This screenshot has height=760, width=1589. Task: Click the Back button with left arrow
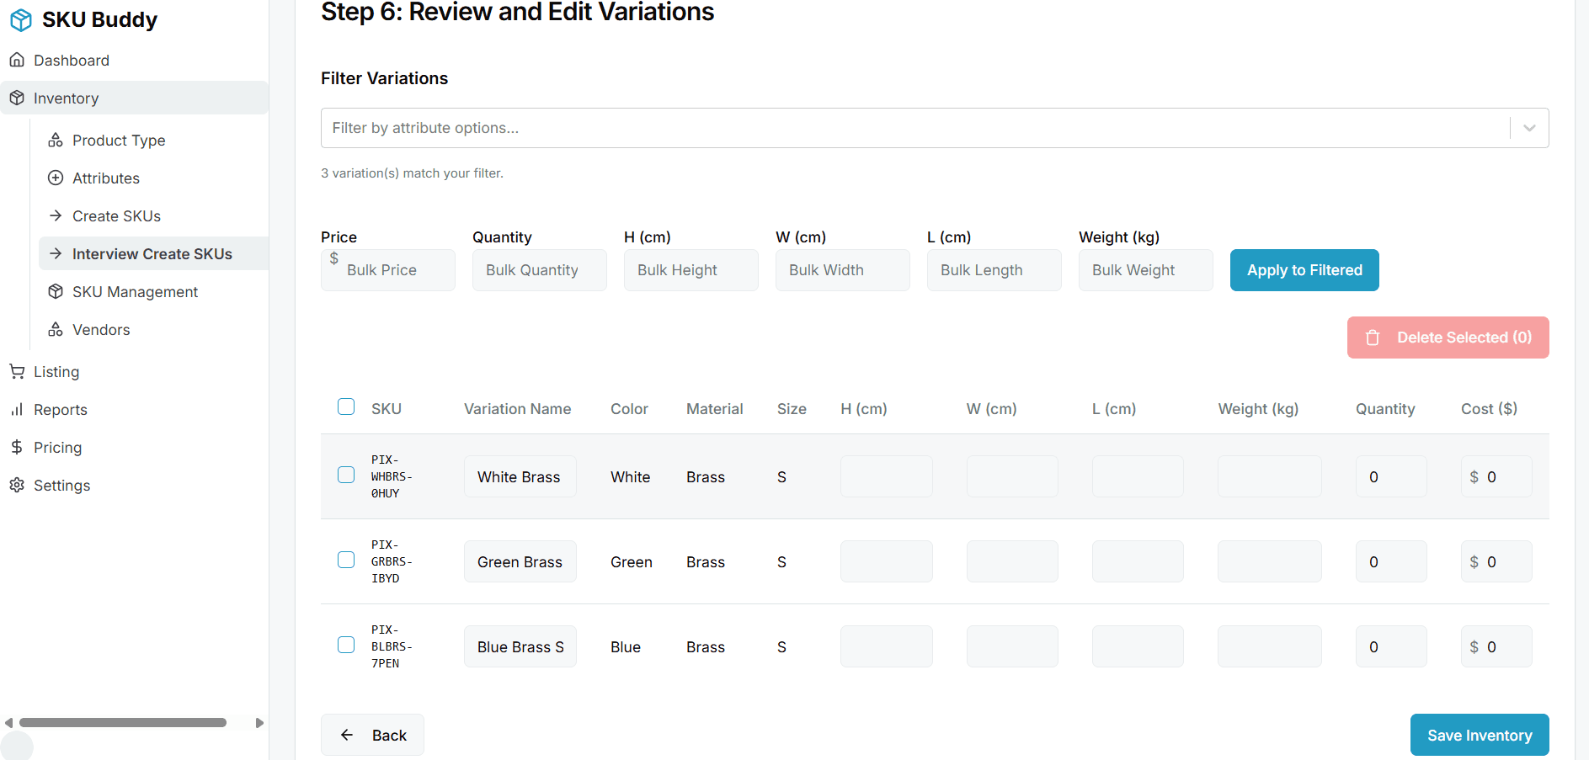coord(372,734)
